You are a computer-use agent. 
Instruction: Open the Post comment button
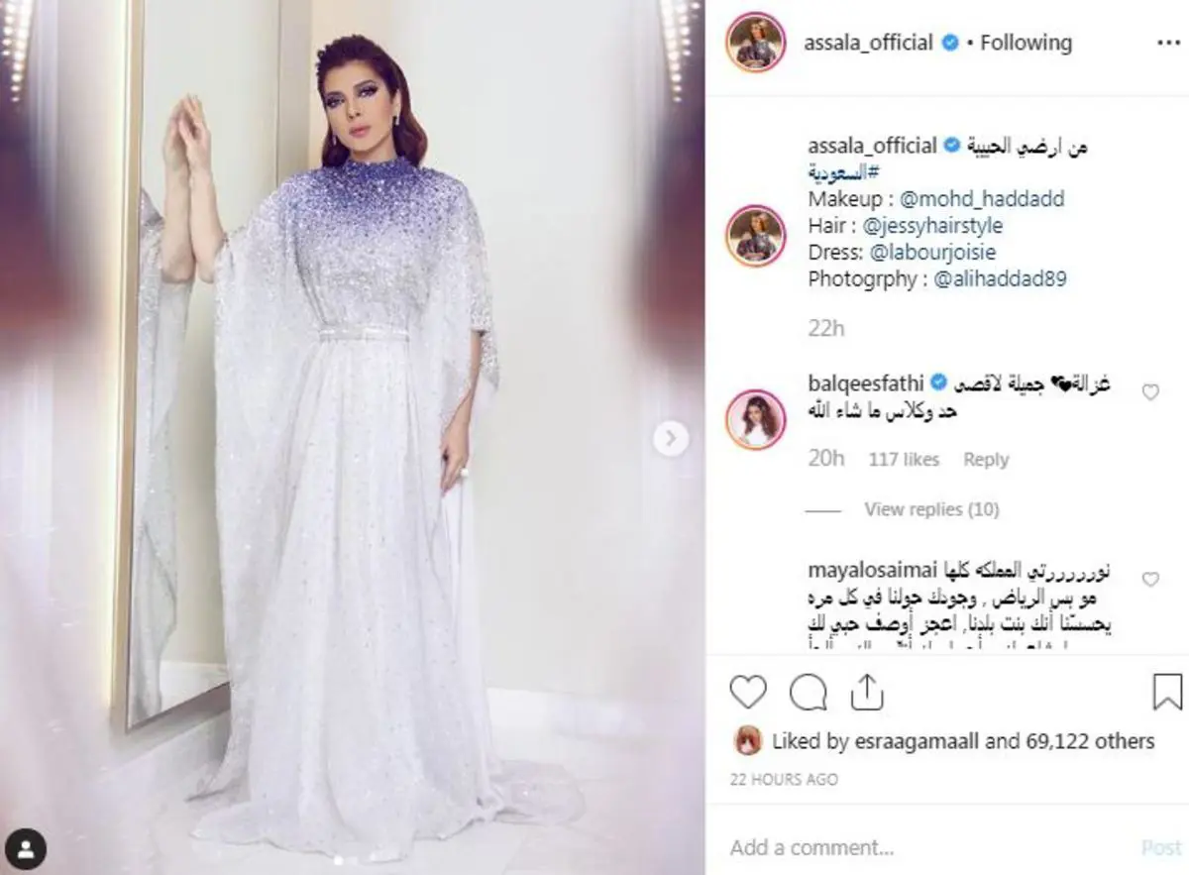[x=1161, y=848]
